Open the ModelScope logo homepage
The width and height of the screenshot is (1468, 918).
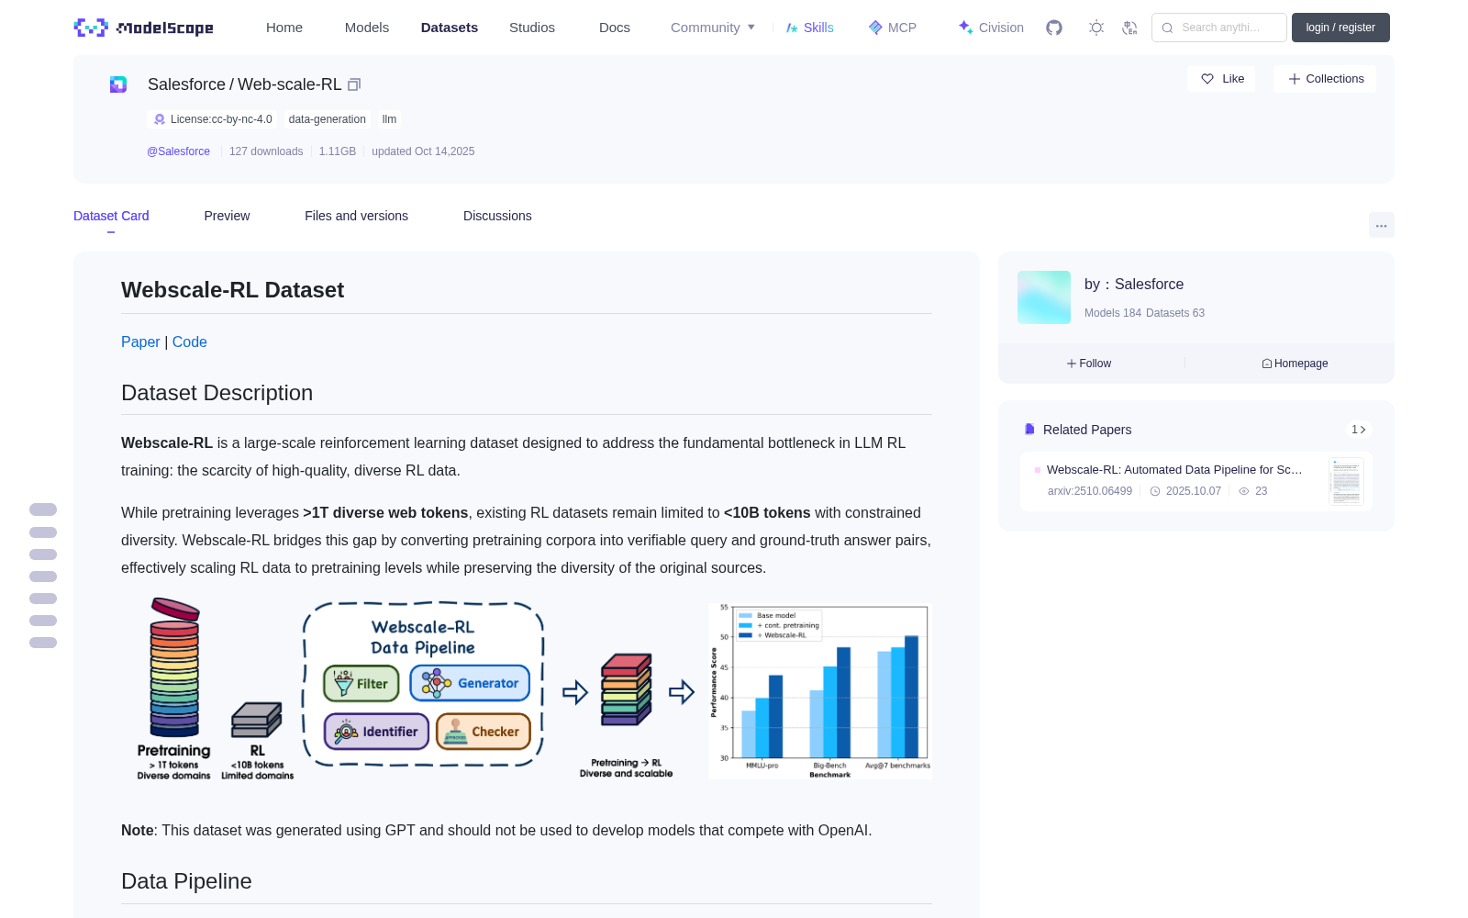click(x=144, y=28)
